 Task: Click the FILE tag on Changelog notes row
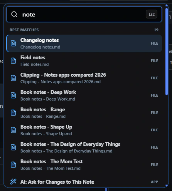pyautogui.click(x=154, y=44)
